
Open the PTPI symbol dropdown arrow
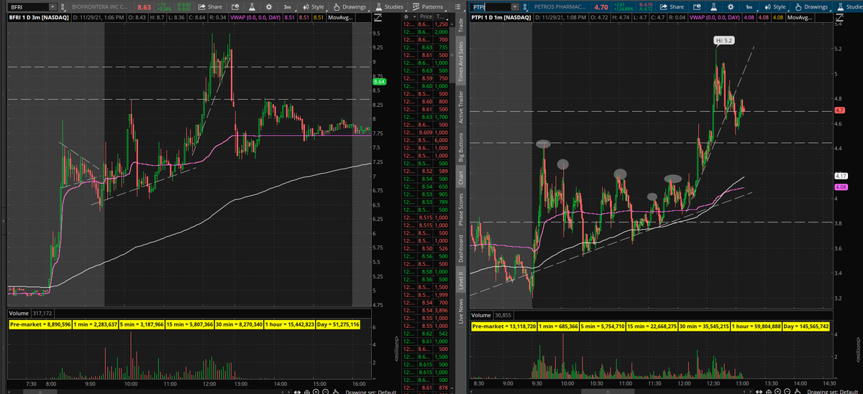[x=516, y=6]
